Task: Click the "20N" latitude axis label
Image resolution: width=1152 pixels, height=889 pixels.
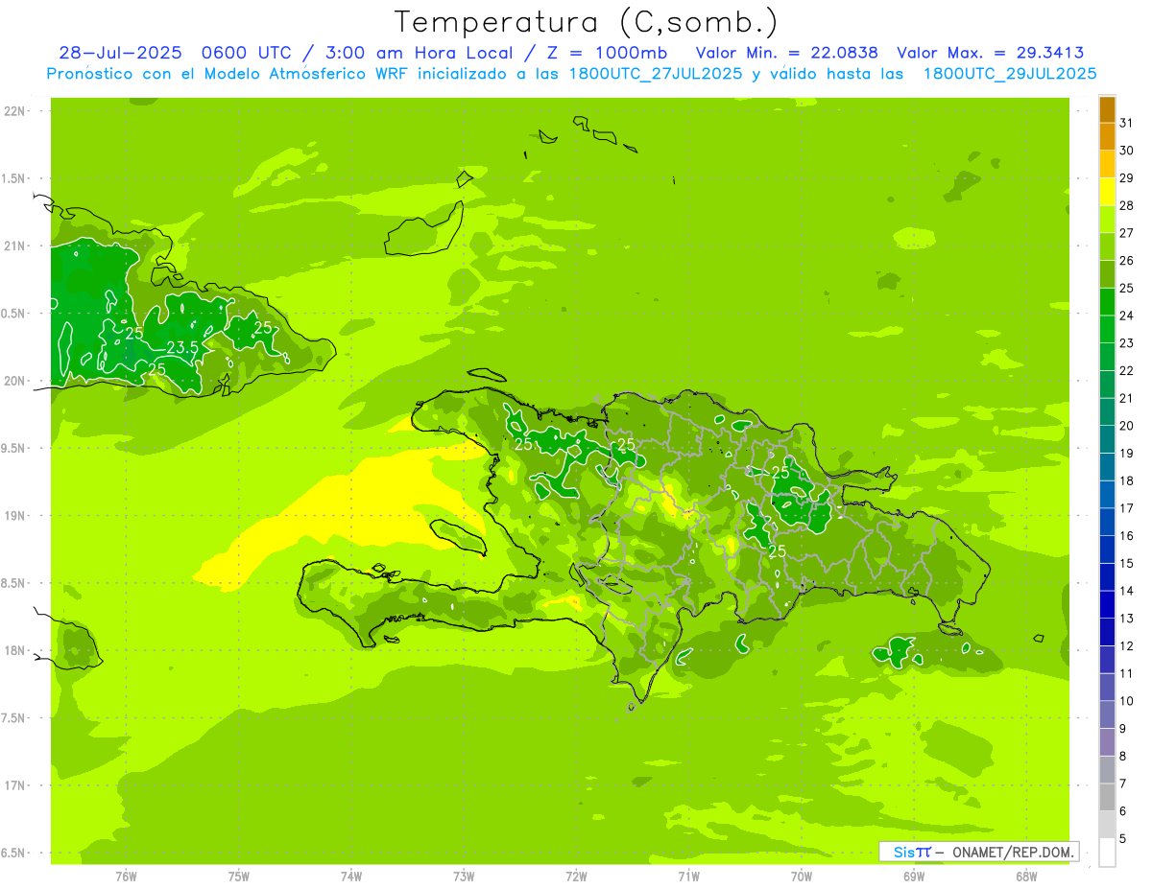Action: tap(14, 381)
